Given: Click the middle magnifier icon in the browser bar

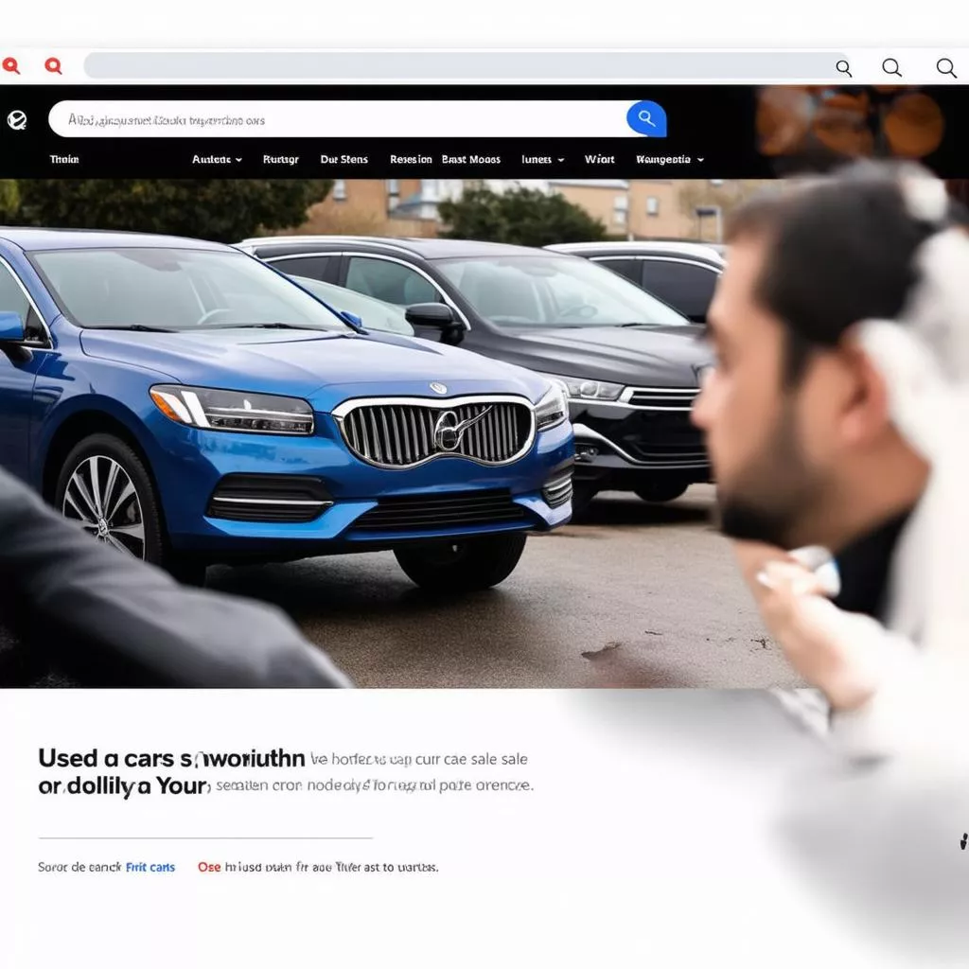Looking at the screenshot, I should coord(891,68).
